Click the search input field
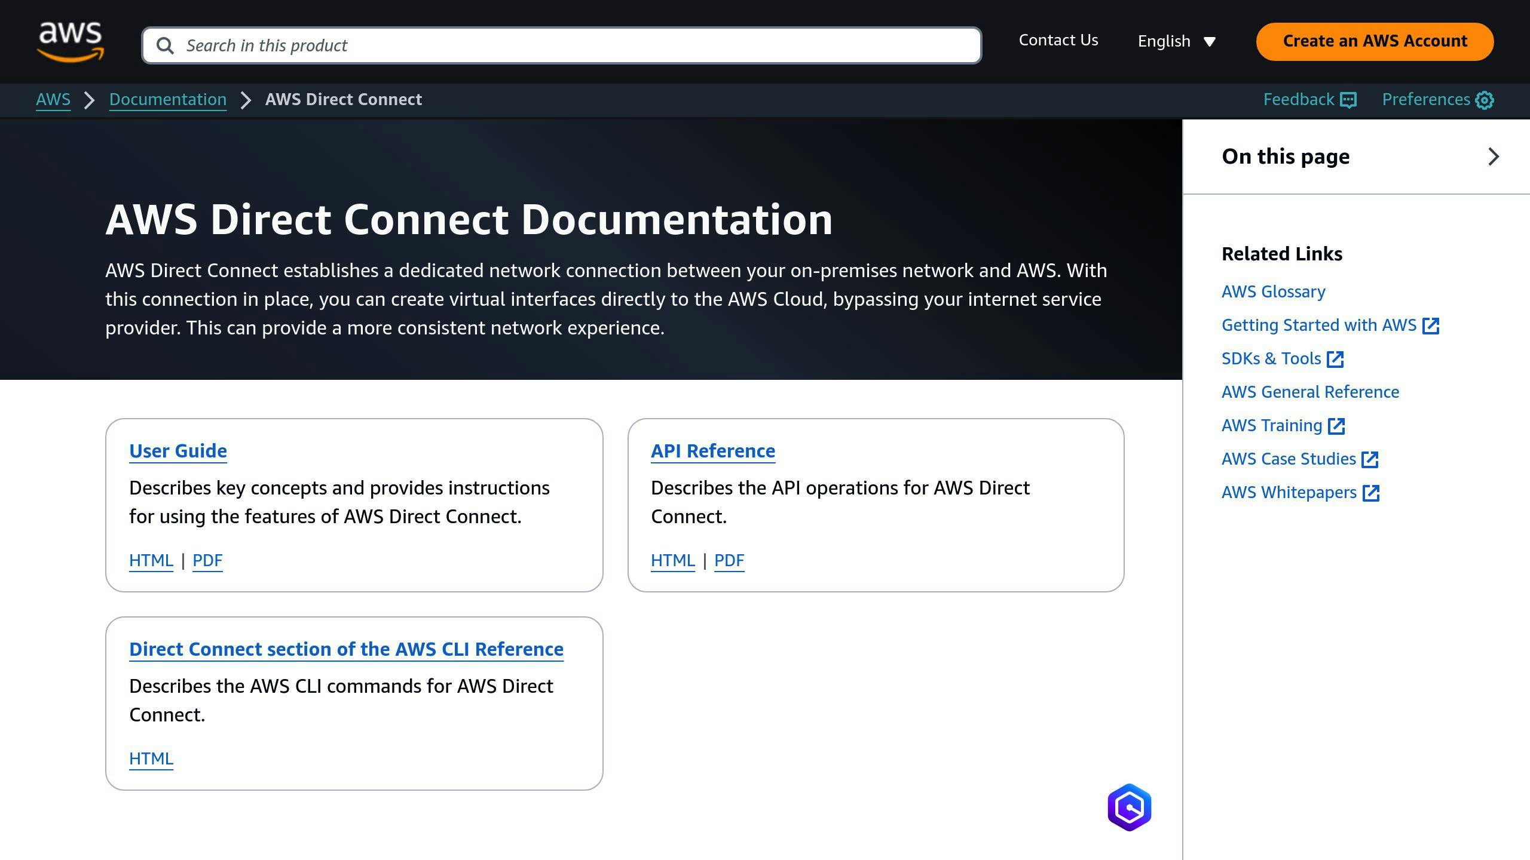Image resolution: width=1530 pixels, height=860 pixels. (x=561, y=45)
